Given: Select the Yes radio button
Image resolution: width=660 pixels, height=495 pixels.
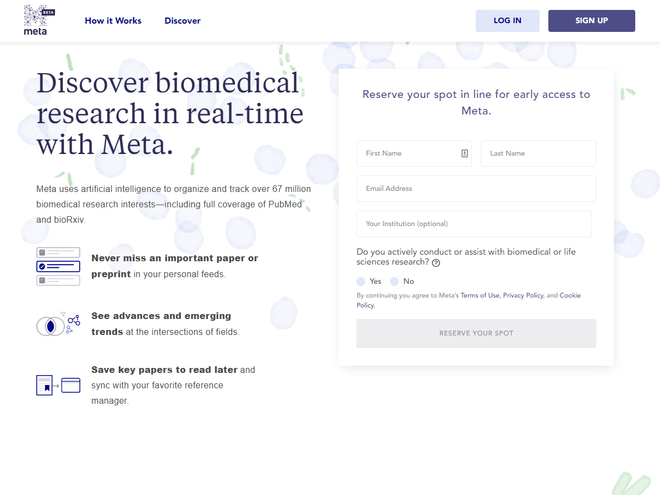Looking at the screenshot, I should 361,282.
